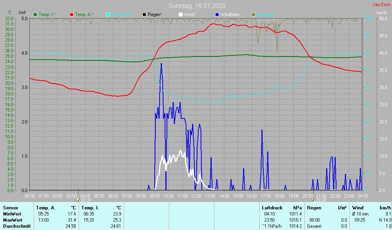This screenshot has height=230, width=392.
Task: Click the '°C' left axis unit label
Action: coord(10,13)
